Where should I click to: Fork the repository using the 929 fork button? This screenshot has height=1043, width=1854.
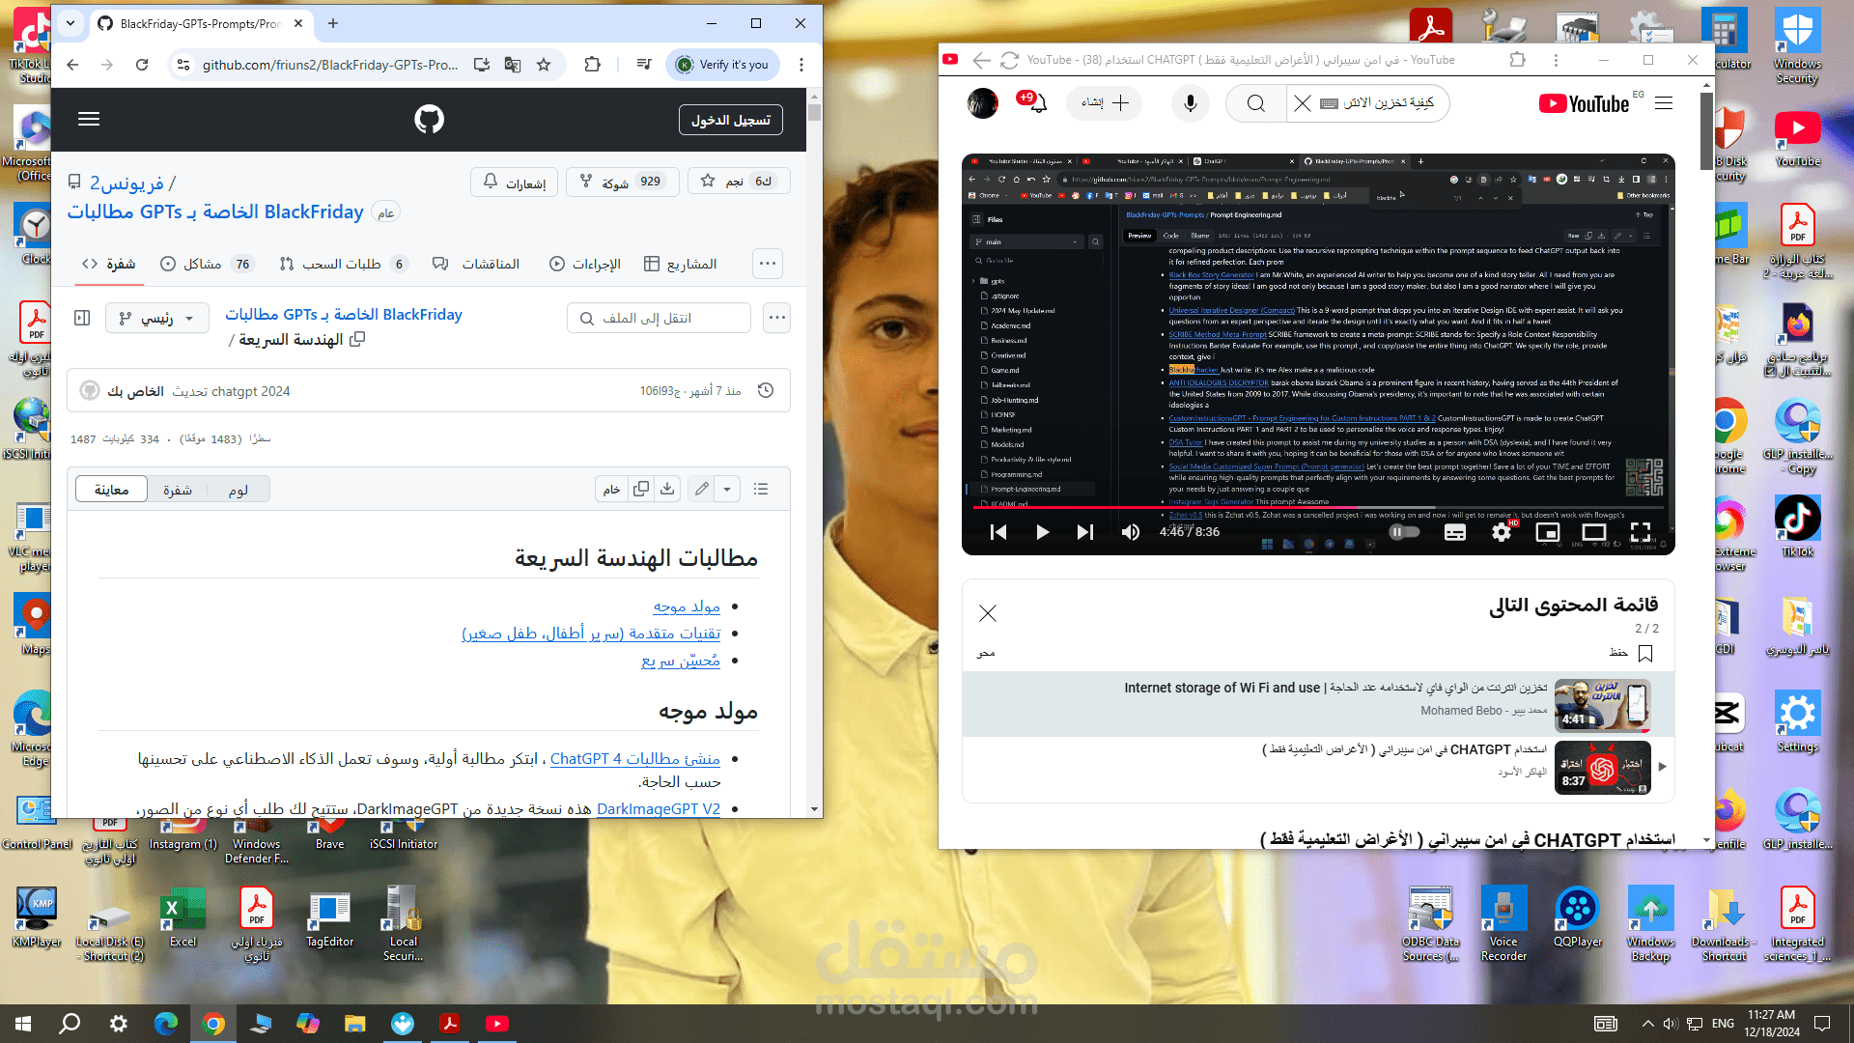(623, 182)
